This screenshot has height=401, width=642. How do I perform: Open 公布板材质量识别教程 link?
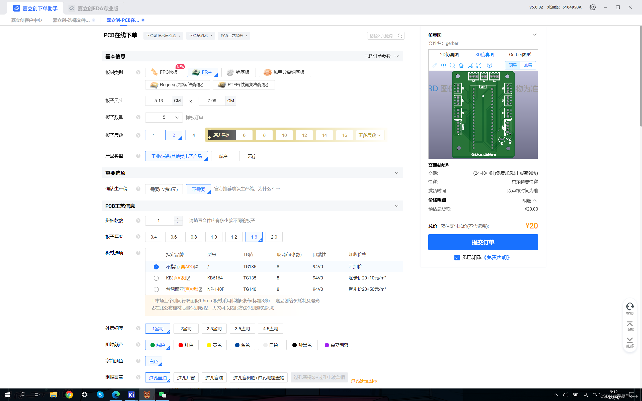pos(186,308)
